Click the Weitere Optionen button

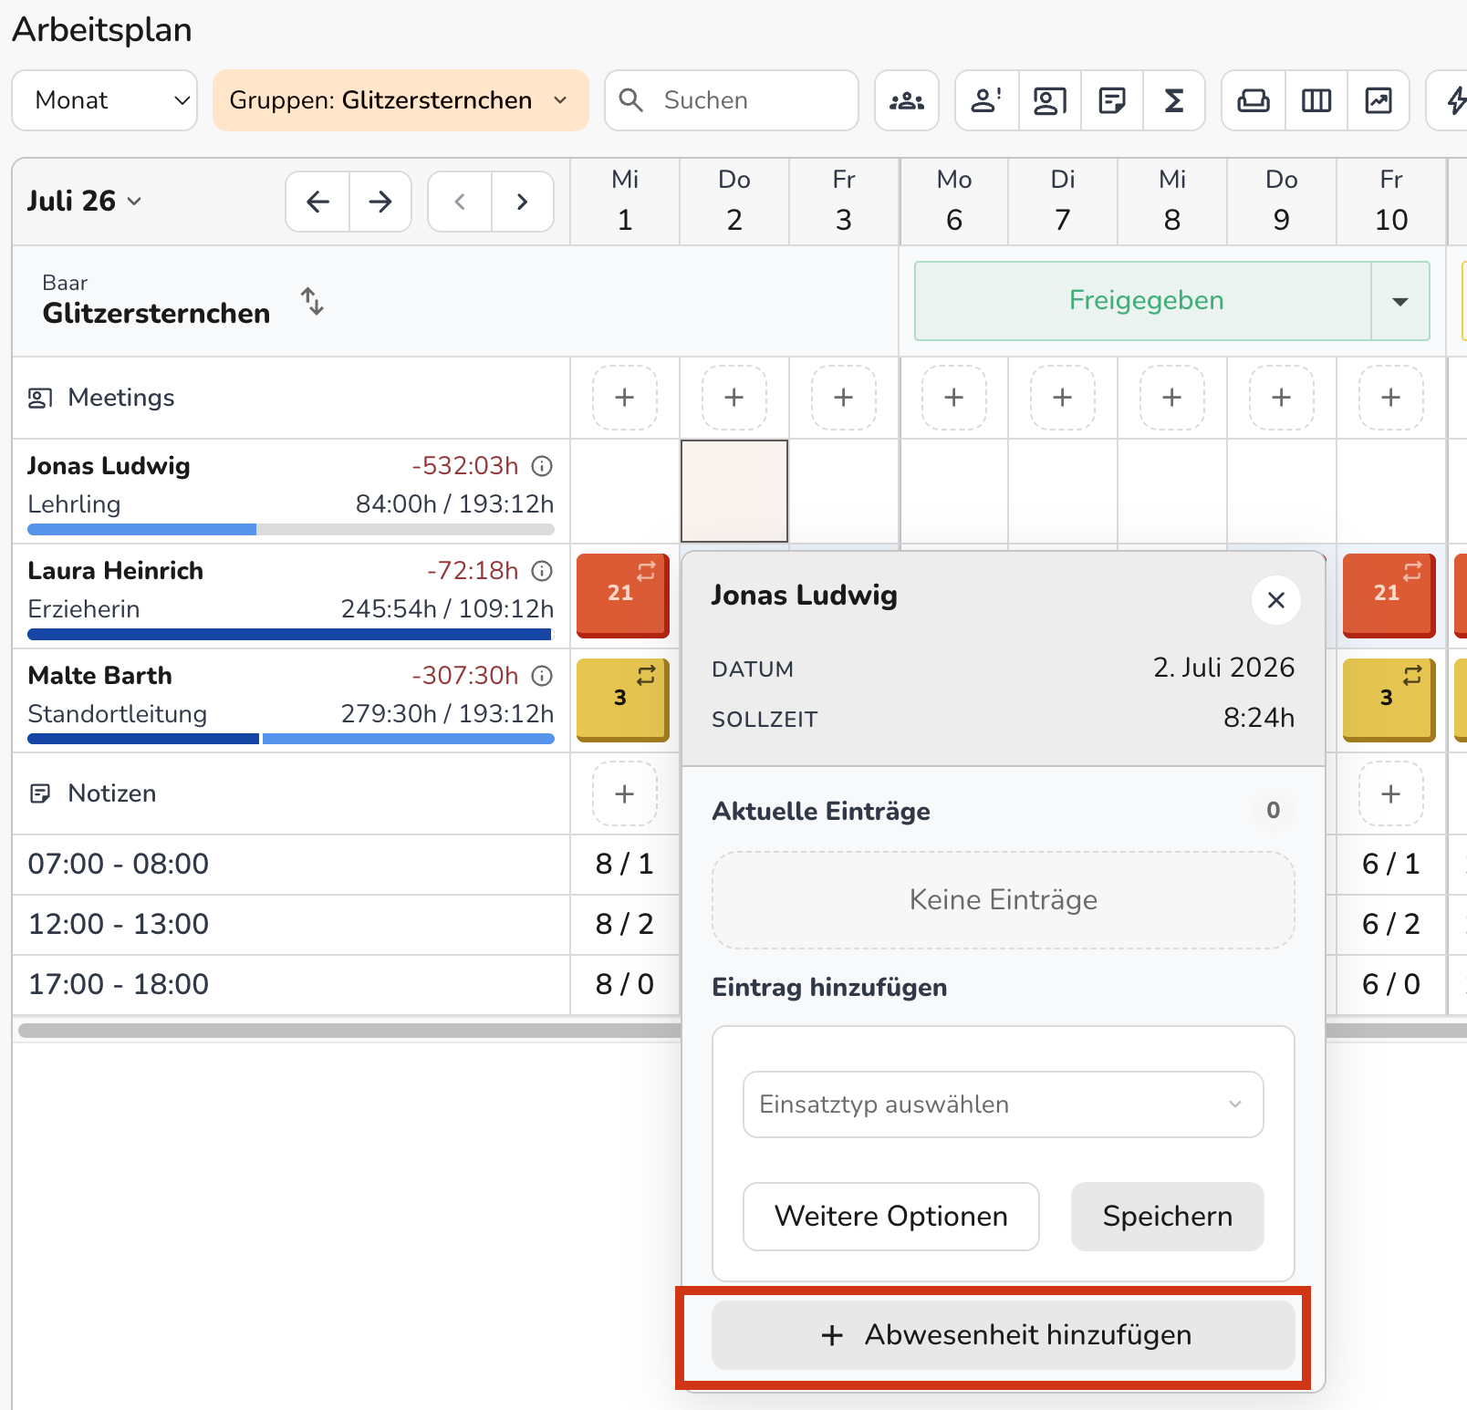tap(891, 1217)
